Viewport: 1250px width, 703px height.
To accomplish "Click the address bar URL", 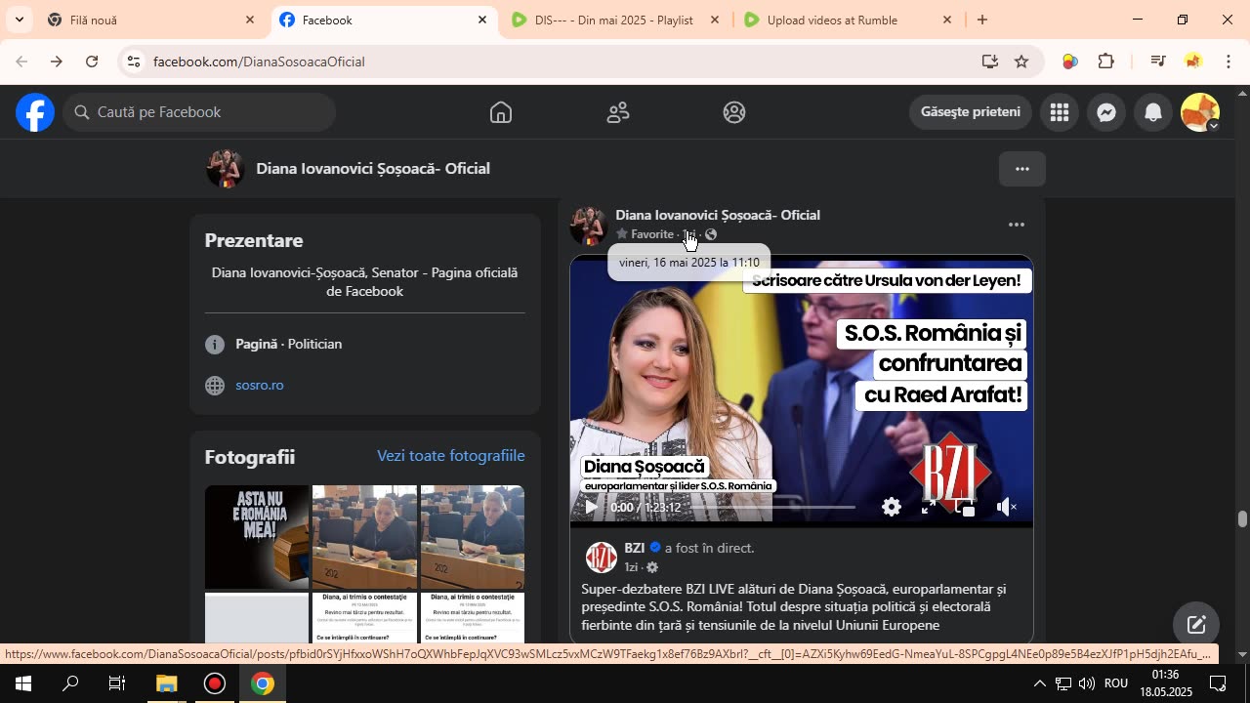I will (259, 62).
